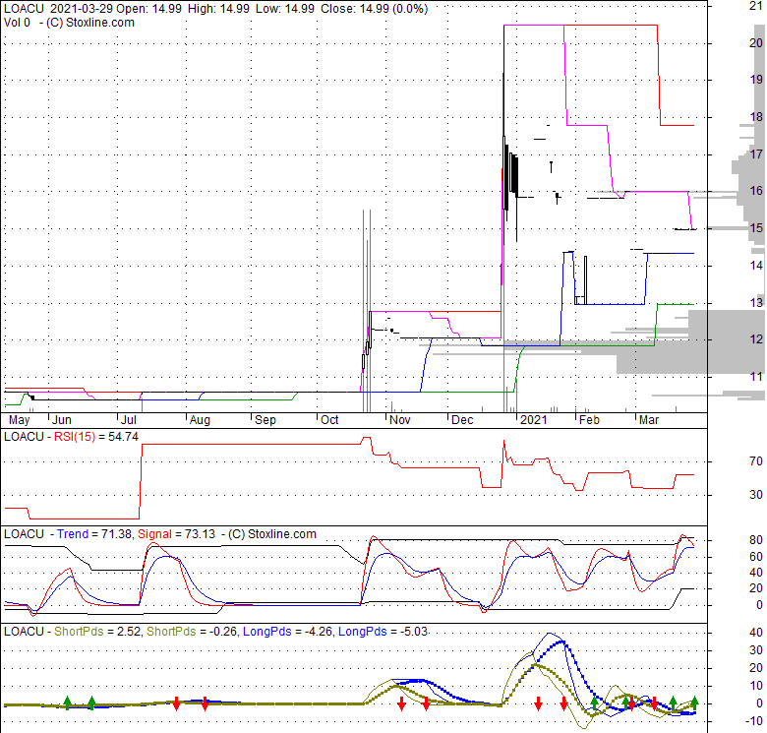The width and height of the screenshot is (767, 733).
Task: Click the price axis label 16
Action: click(x=756, y=191)
